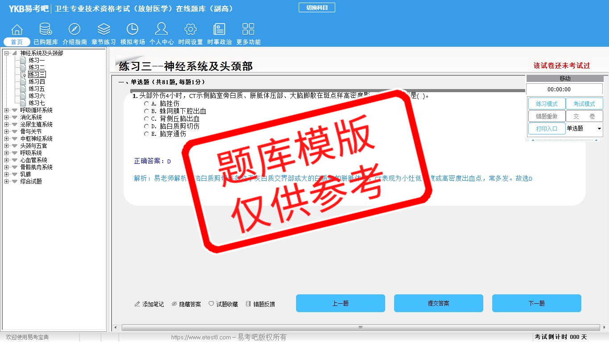The image size is (609, 342).
Task: Select radio option B 蛛网膜下腔出血
Action: 147,111
